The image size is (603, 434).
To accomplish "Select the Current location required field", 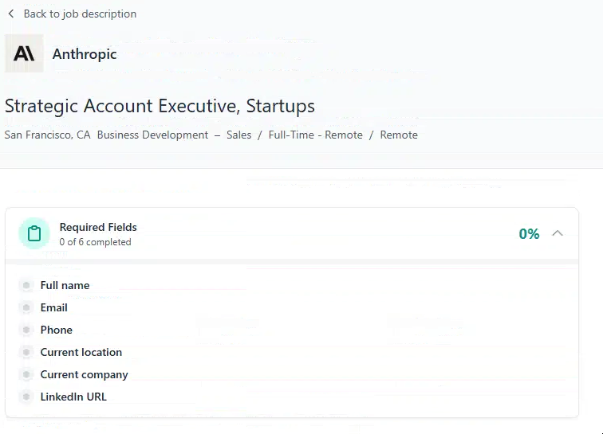I will click(81, 352).
